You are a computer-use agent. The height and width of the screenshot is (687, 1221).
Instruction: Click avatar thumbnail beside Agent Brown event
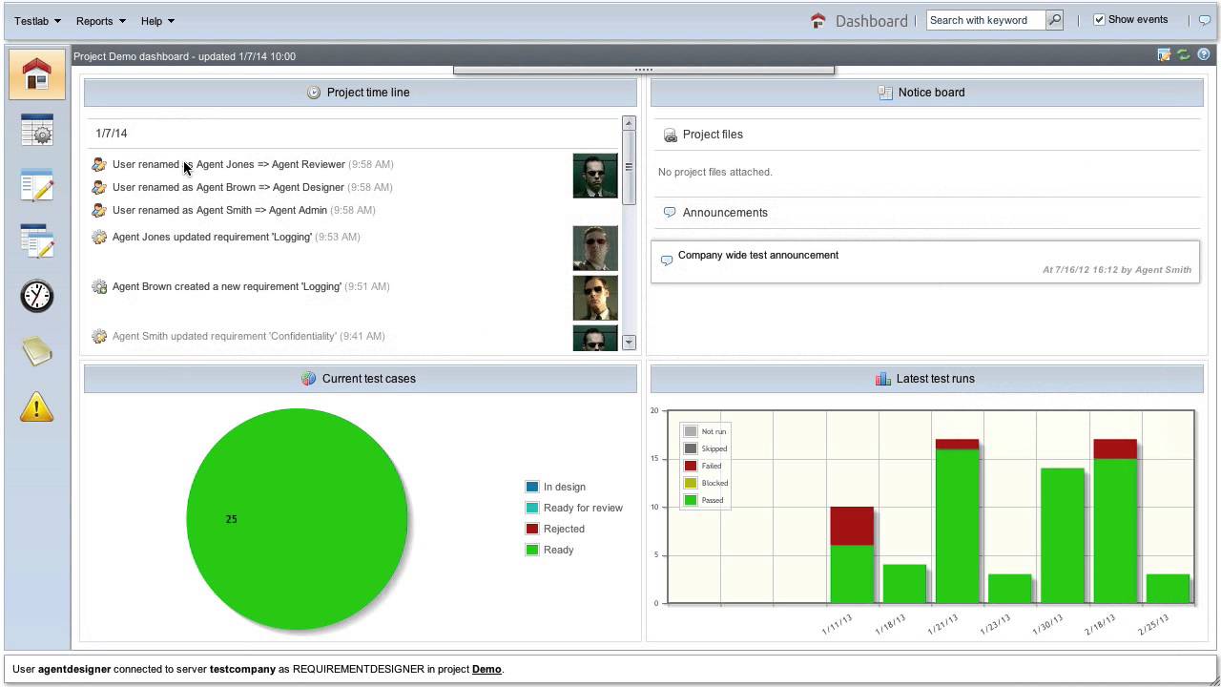[595, 298]
